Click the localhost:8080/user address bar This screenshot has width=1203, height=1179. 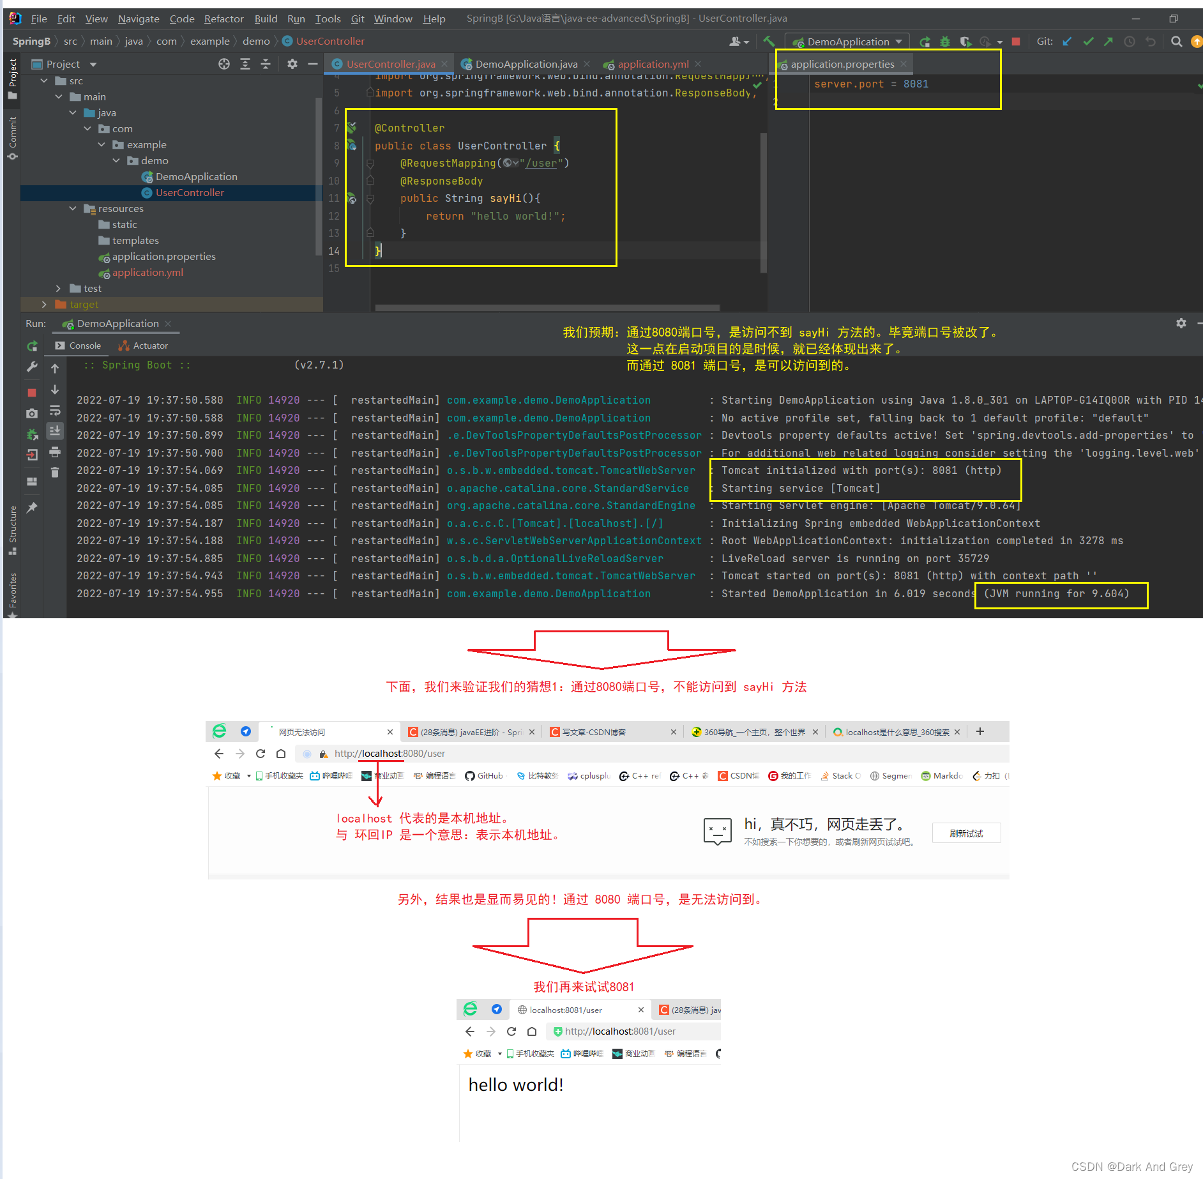click(x=651, y=754)
